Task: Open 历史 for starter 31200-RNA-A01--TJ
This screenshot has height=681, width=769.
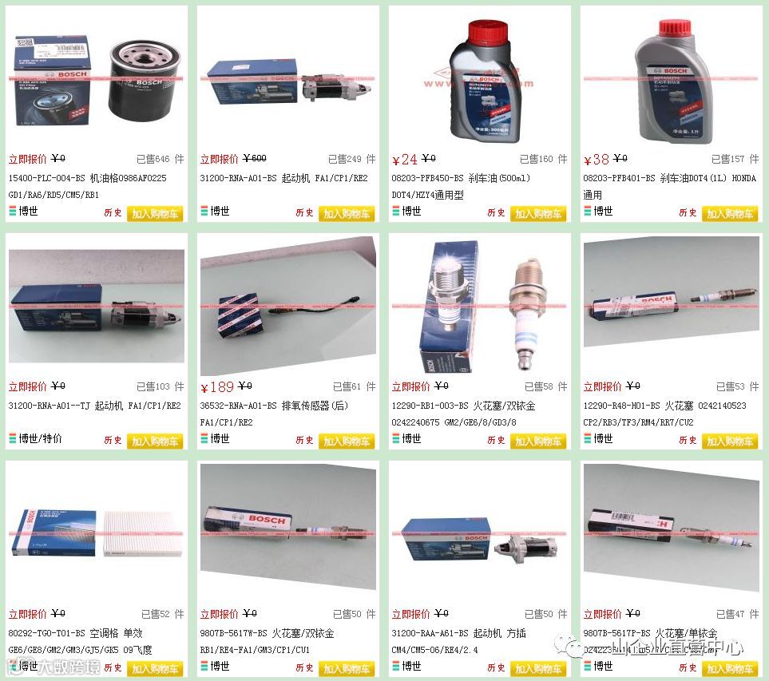Action: (x=113, y=440)
